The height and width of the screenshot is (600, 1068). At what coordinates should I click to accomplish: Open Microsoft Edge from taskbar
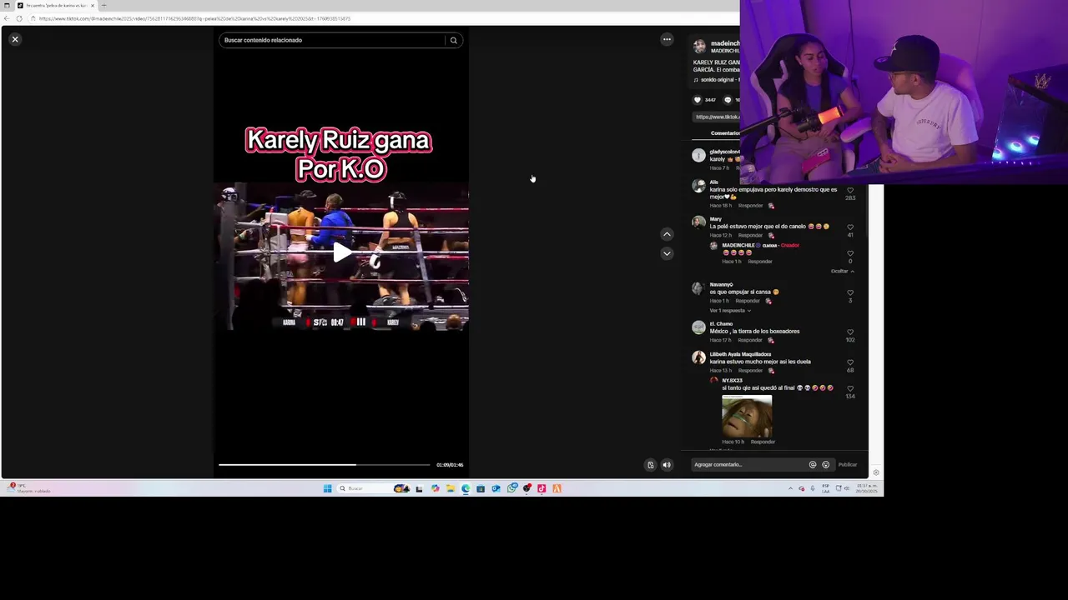466,488
